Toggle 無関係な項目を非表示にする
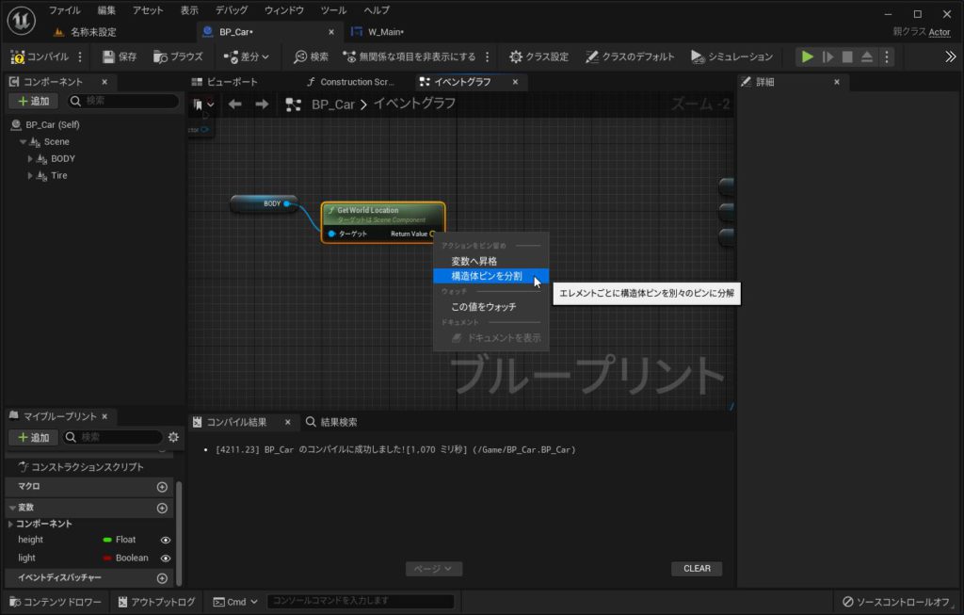This screenshot has width=964, height=615. point(410,57)
